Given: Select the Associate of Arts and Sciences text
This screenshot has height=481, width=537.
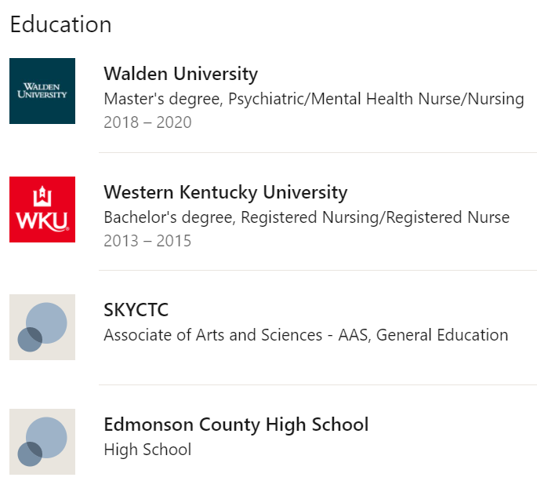Looking at the screenshot, I should (x=306, y=335).
